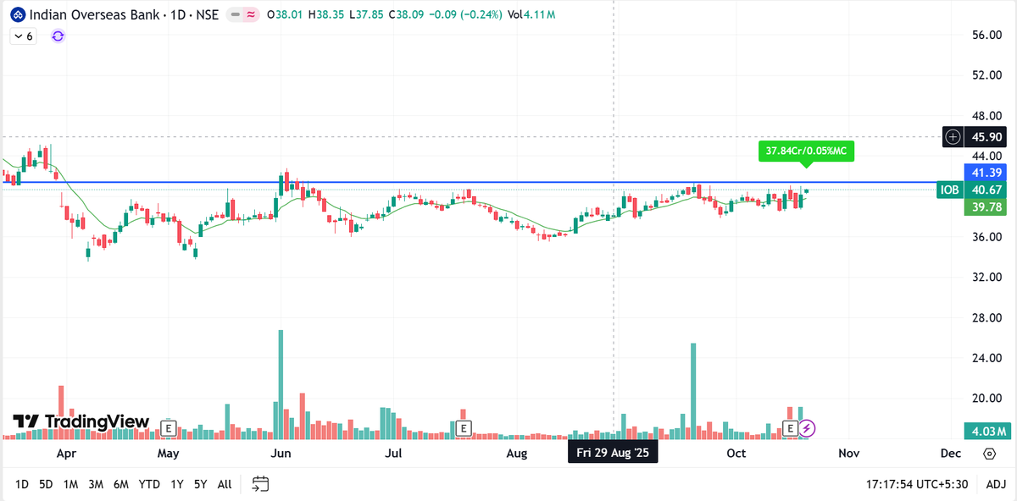Image resolution: width=1017 pixels, height=501 pixels.
Task: Click the 48.00 price axis label
Action: [x=988, y=116]
